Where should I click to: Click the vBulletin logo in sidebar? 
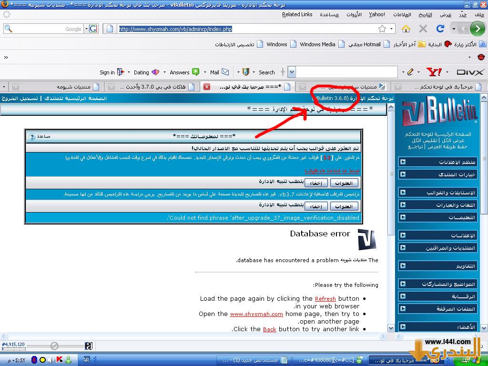coord(440,111)
